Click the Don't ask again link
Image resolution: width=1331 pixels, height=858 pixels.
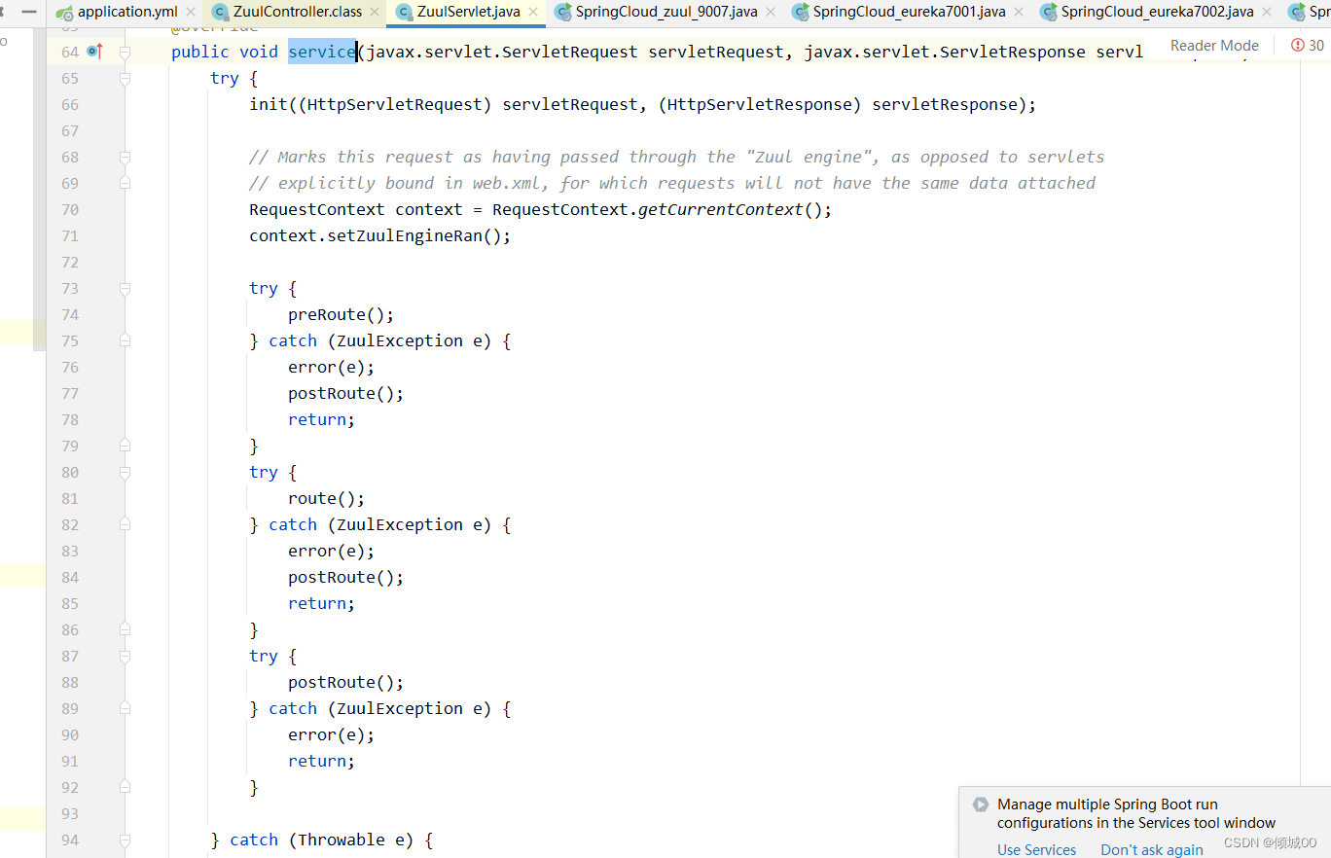[1152, 849]
